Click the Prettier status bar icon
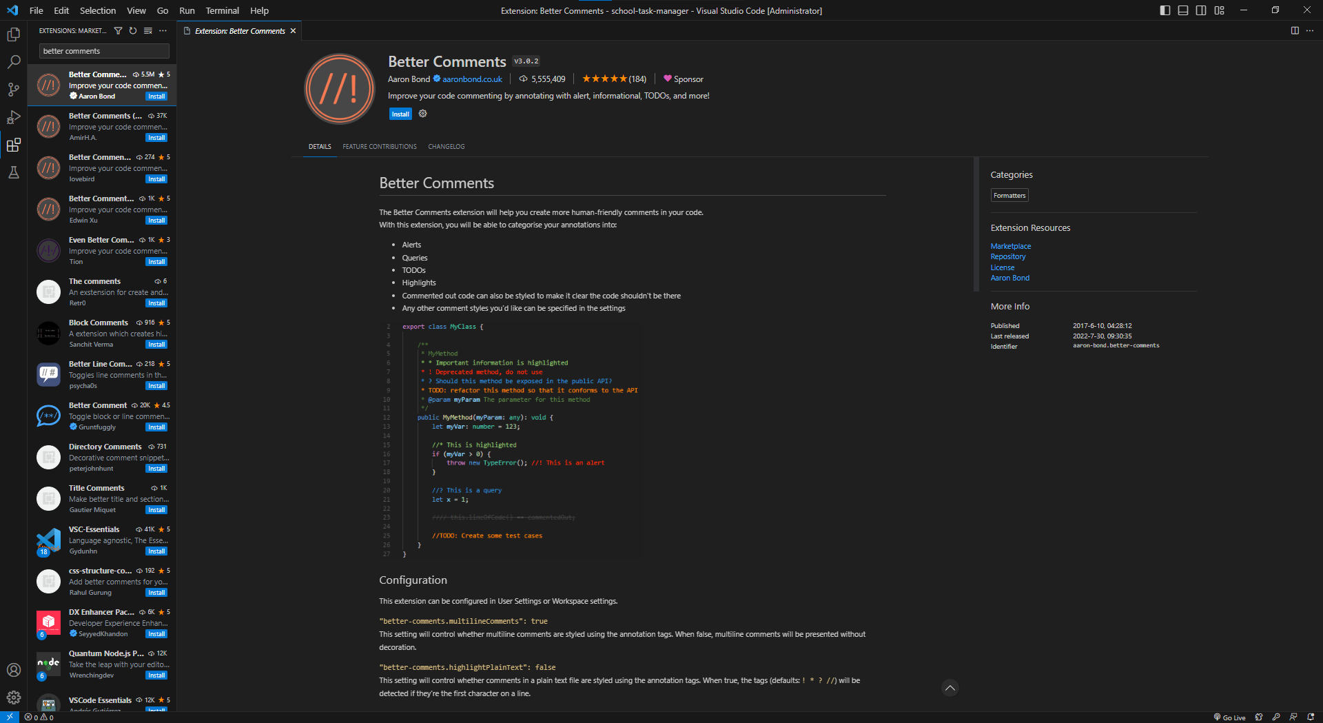This screenshot has height=723, width=1323. (x=1259, y=717)
